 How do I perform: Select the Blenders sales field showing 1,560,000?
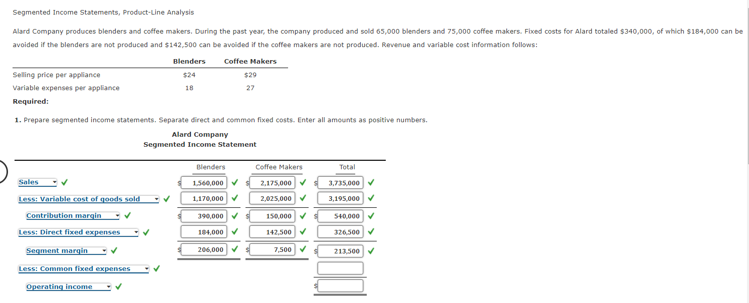click(203, 183)
